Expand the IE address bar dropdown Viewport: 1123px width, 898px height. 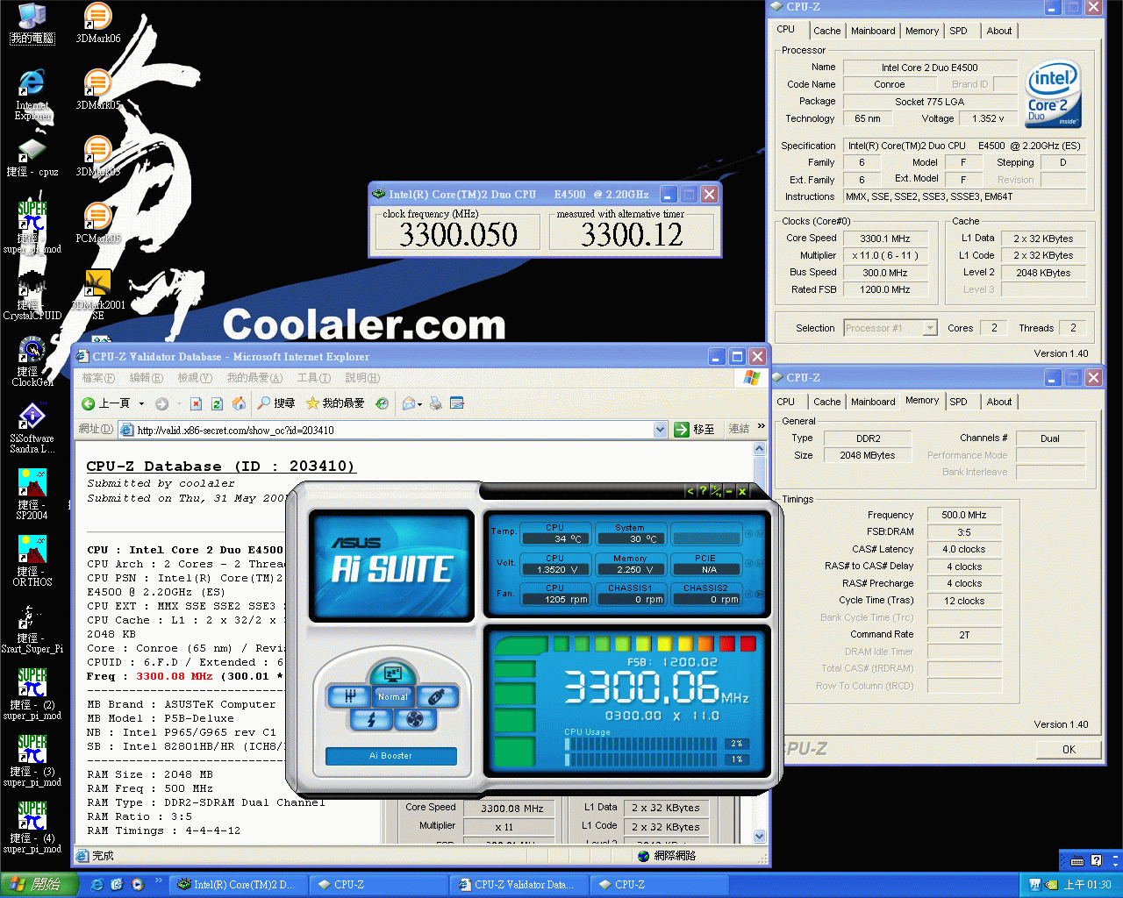click(x=661, y=430)
